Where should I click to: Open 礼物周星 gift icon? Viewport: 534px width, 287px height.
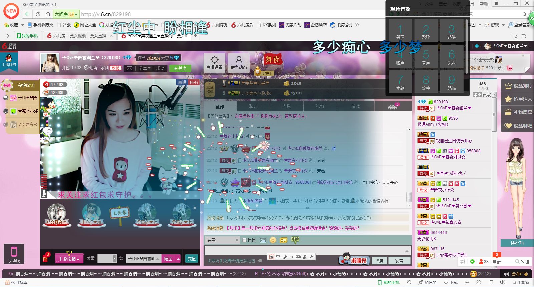click(518, 112)
